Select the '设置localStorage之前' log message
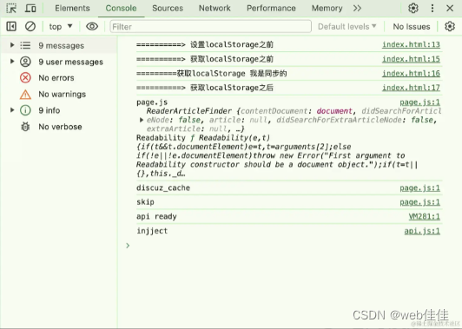Image resolution: width=462 pixels, height=329 pixels. tap(205, 44)
